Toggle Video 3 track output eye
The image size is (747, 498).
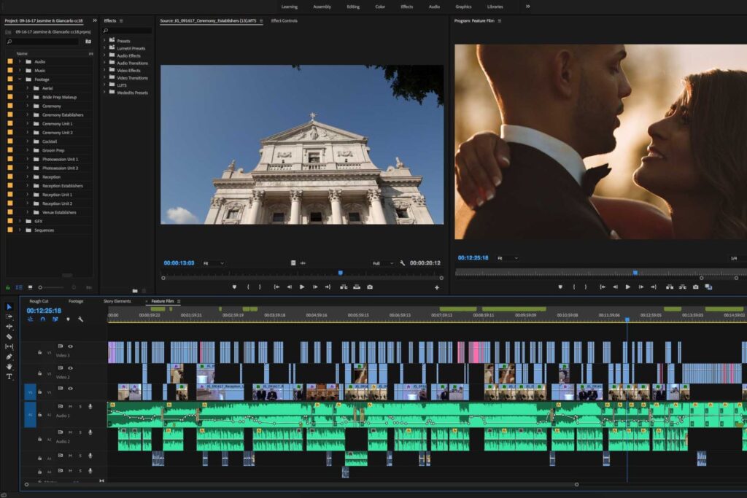[x=71, y=346]
